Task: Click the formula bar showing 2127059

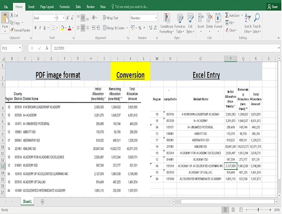Action: coord(165,48)
